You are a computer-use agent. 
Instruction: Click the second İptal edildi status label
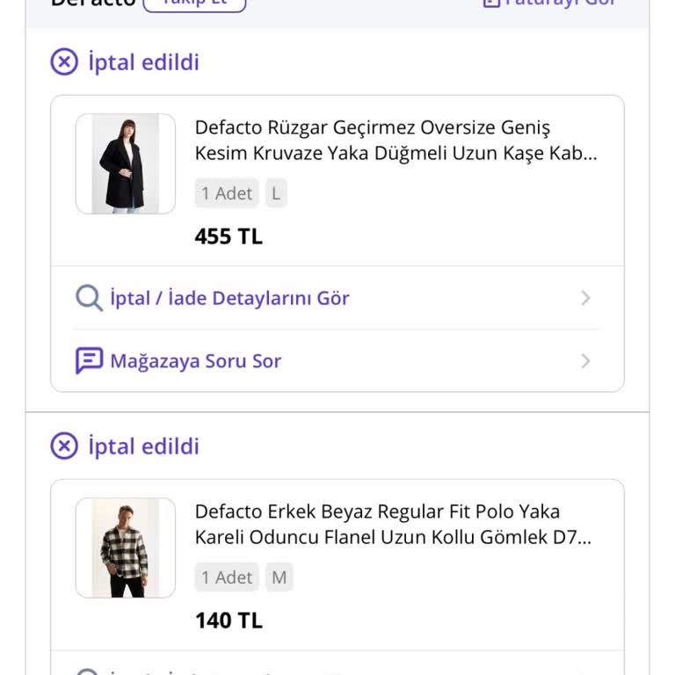pyautogui.click(x=144, y=446)
